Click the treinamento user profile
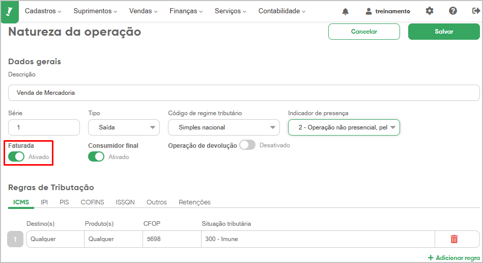Screen dimensions: 483x263 tap(387, 11)
